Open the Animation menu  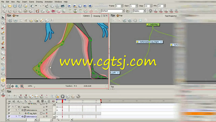coord(49,2)
